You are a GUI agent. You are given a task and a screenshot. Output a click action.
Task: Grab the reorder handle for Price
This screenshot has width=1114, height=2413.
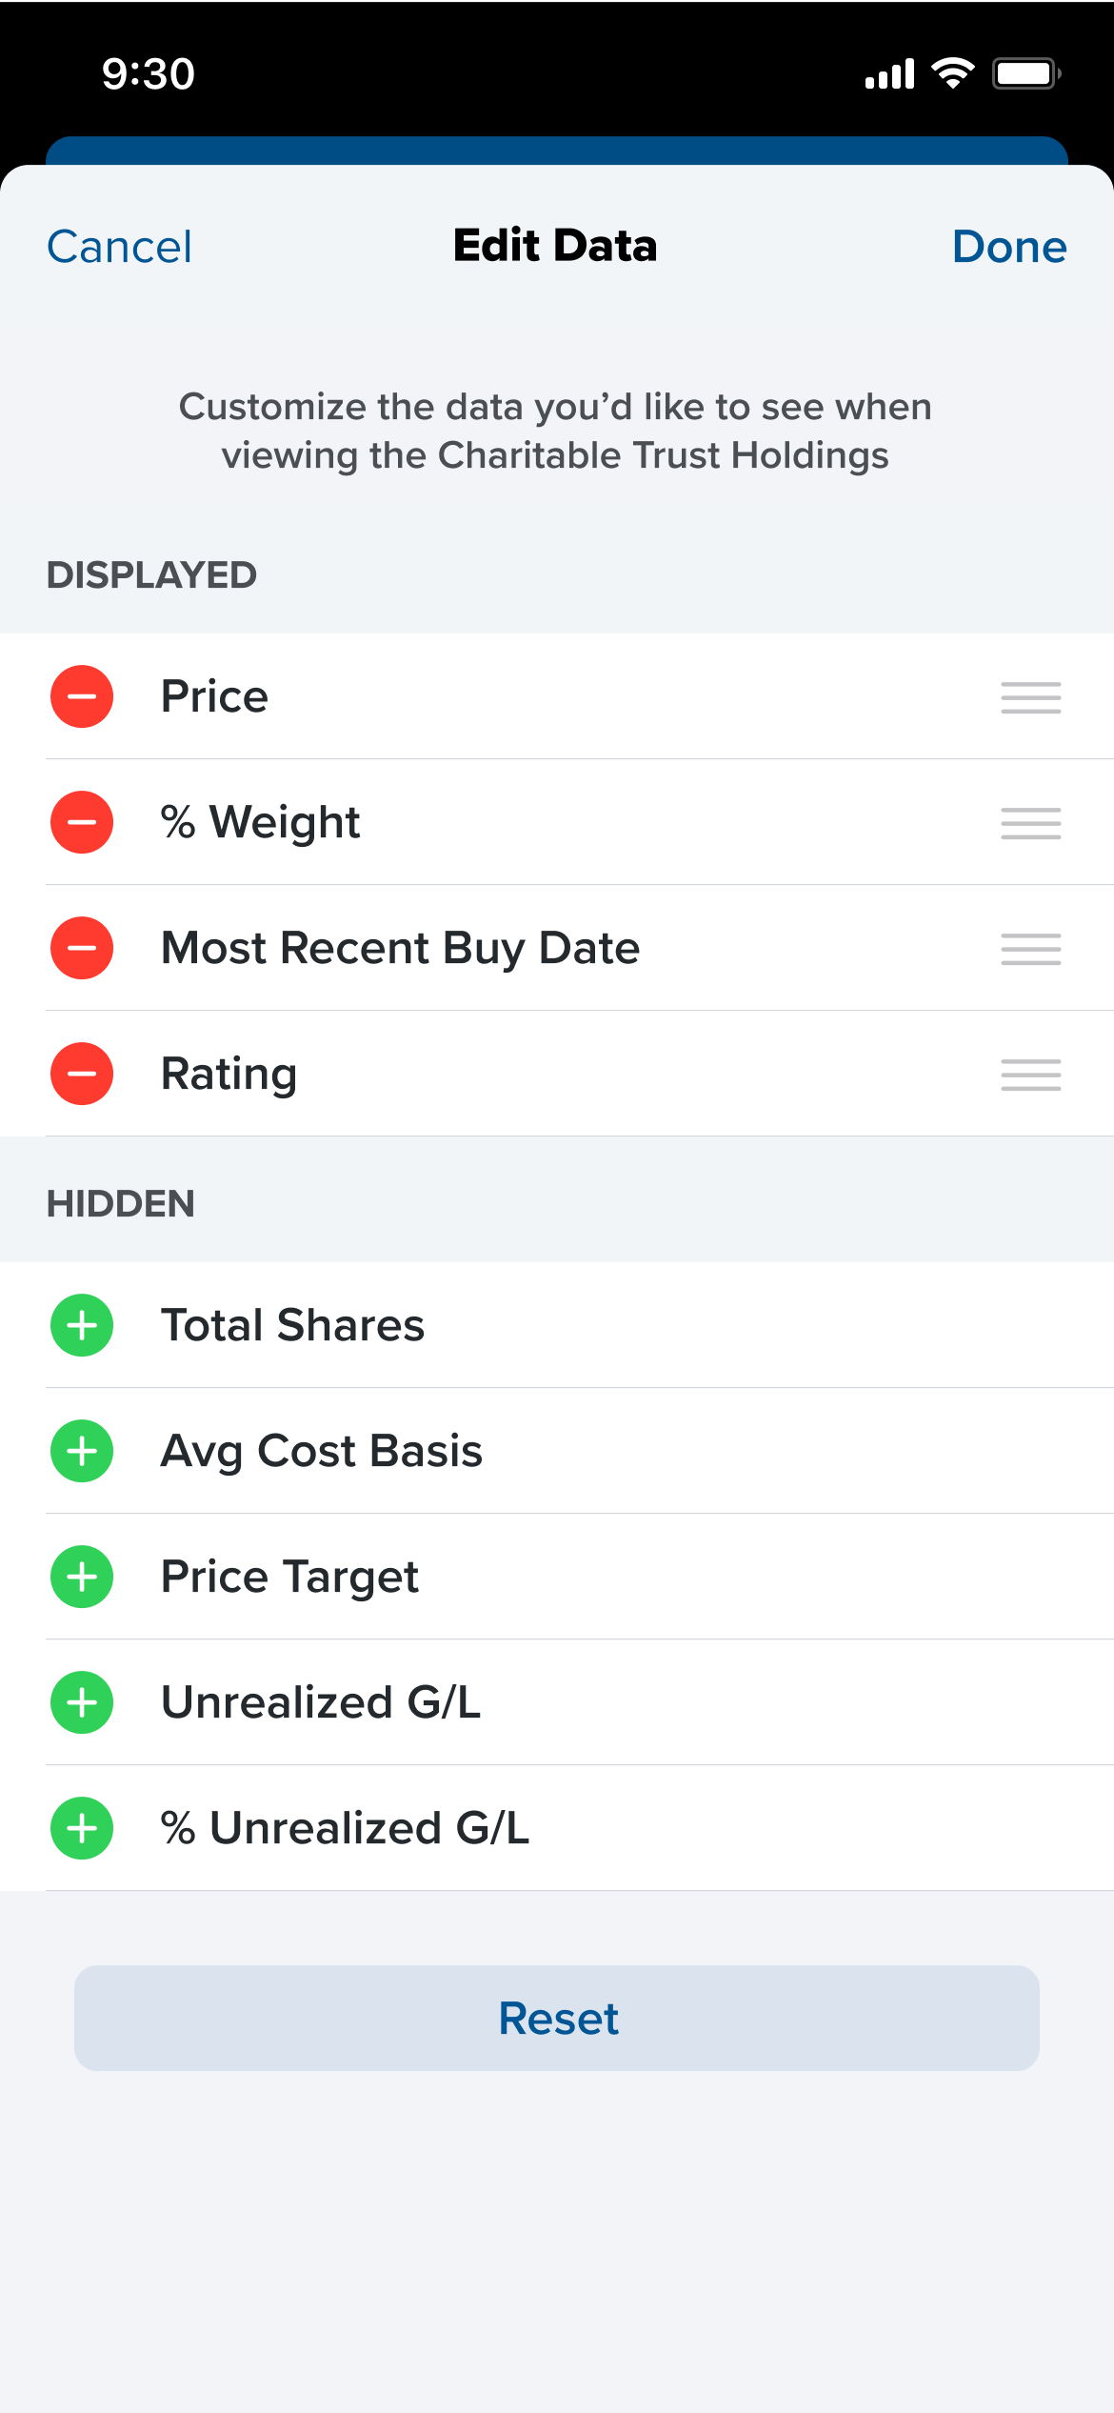1030,697
